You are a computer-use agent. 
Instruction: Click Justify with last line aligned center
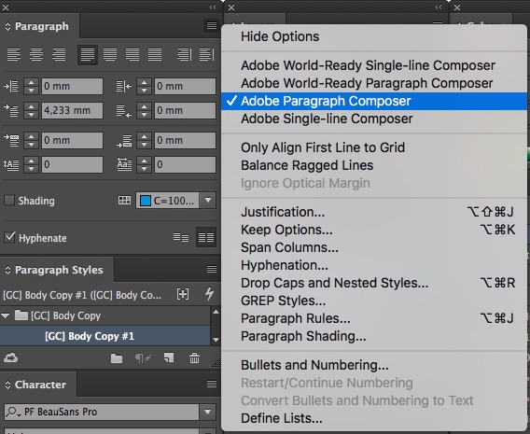click(110, 54)
